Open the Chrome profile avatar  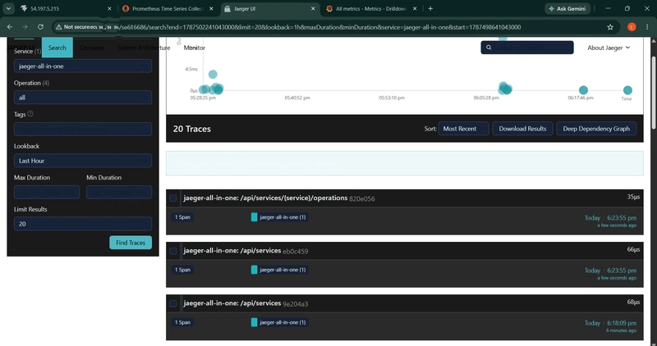coord(632,27)
